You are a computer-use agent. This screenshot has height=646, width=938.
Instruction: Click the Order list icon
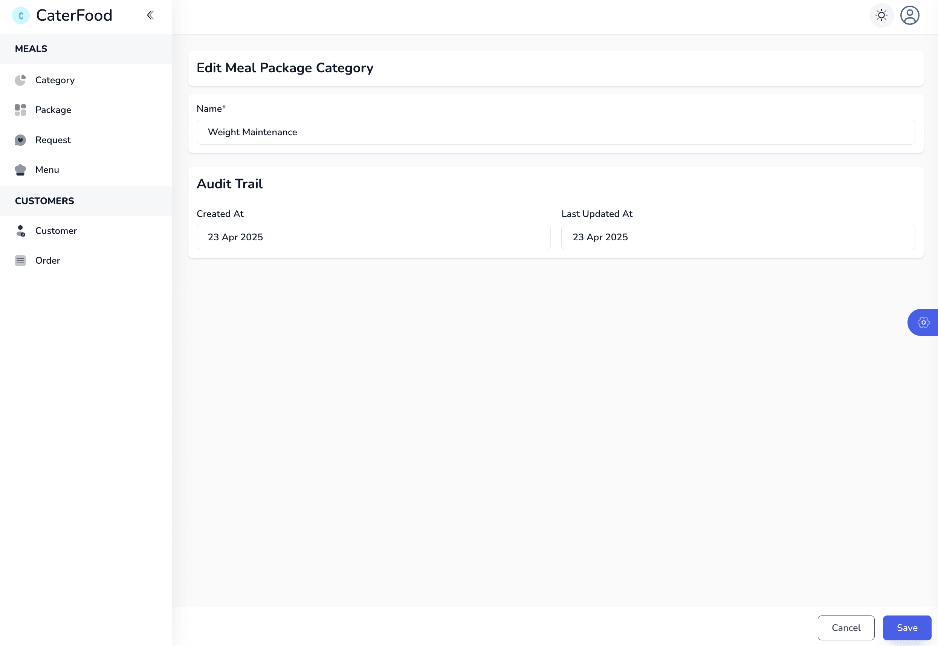pos(20,261)
